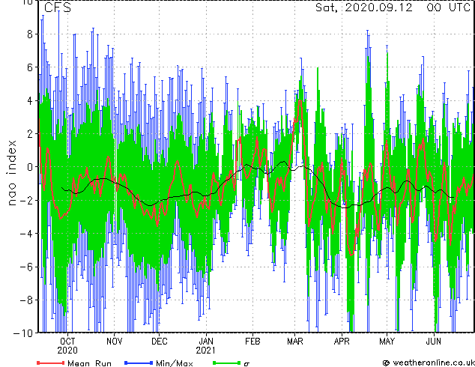Click the y-axis value 0
The height and width of the screenshot is (367, 475).
(30, 167)
